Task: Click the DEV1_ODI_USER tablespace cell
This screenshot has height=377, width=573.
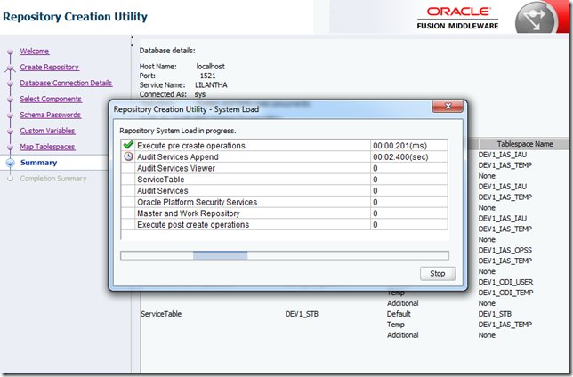Action: tap(505, 282)
